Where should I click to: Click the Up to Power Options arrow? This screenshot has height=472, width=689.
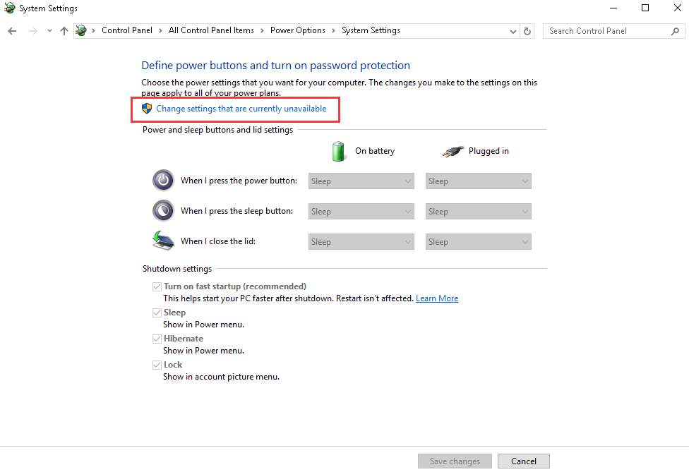pyautogui.click(x=64, y=31)
